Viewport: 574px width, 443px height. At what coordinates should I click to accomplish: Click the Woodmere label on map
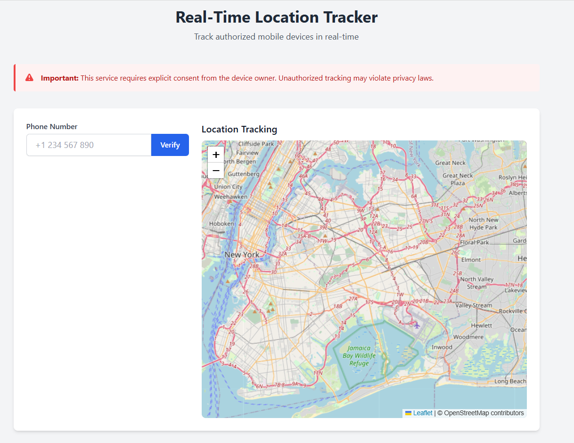468,337
